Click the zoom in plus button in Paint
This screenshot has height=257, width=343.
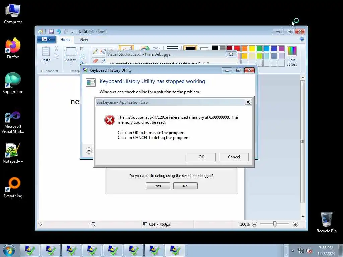pos(295,224)
